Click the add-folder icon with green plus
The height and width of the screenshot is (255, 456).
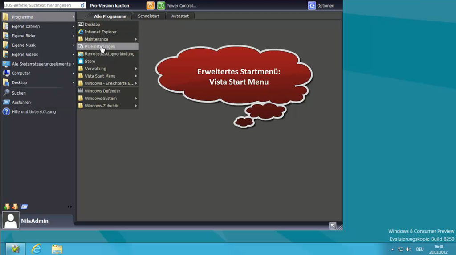(7, 206)
